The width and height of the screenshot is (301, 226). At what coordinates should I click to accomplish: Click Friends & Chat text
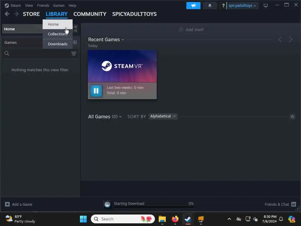pos(277,204)
